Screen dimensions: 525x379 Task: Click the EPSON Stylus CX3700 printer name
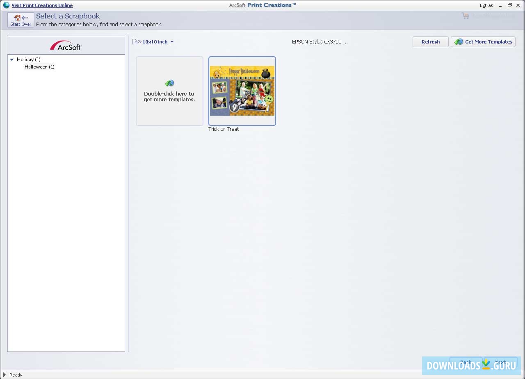(320, 42)
